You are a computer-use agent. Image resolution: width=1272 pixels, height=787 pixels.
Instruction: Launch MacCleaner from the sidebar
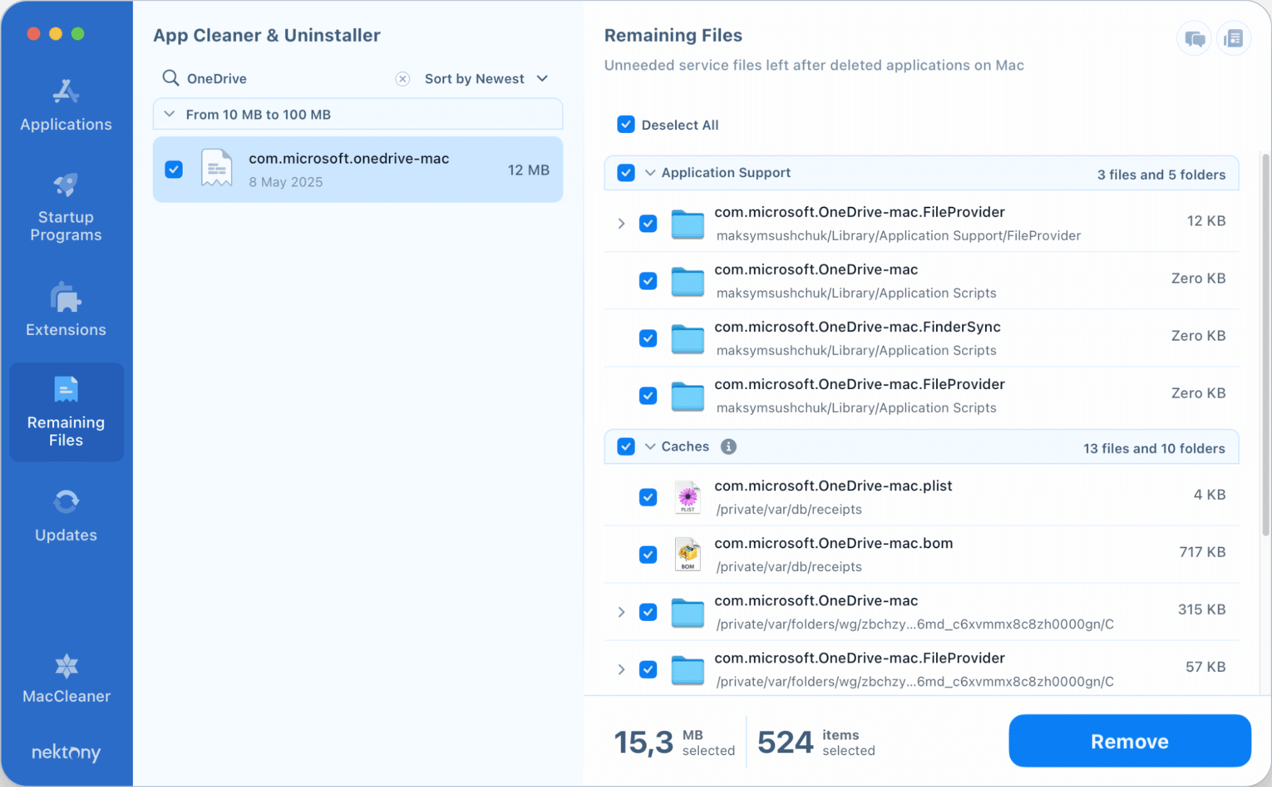pyautogui.click(x=66, y=678)
